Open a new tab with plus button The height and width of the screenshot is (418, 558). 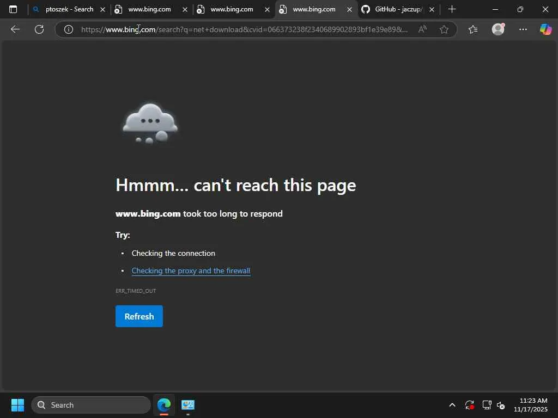[x=452, y=9]
